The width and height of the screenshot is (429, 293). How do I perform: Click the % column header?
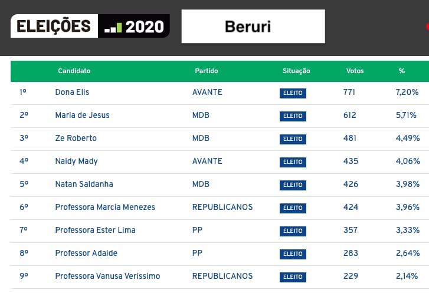402,71
